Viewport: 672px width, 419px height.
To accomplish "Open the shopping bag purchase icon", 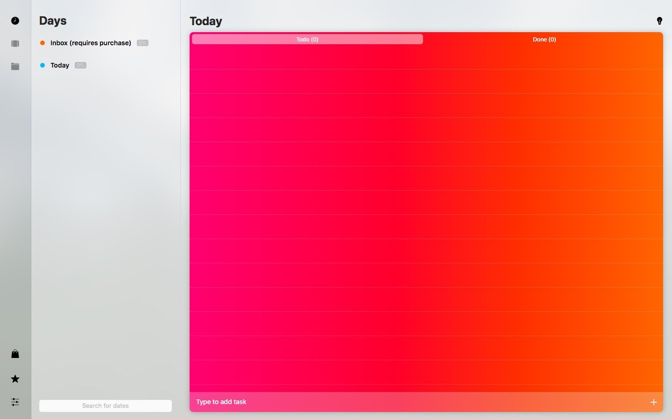I will (15, 354).
